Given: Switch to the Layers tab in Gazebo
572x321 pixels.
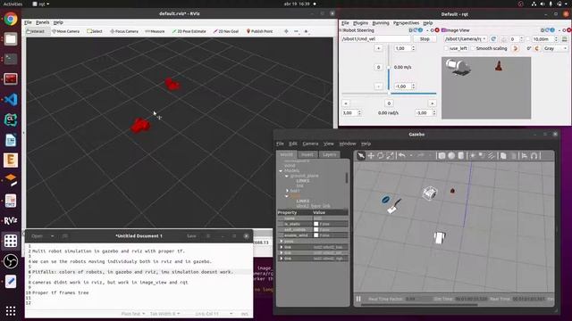Looking at the screenshot, I should [x=329, y=154].
